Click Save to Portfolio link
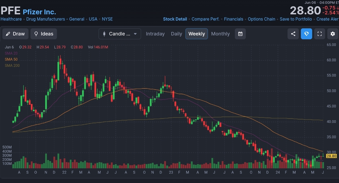The height and width of the screenshot is (183, 339). point(296,19)
